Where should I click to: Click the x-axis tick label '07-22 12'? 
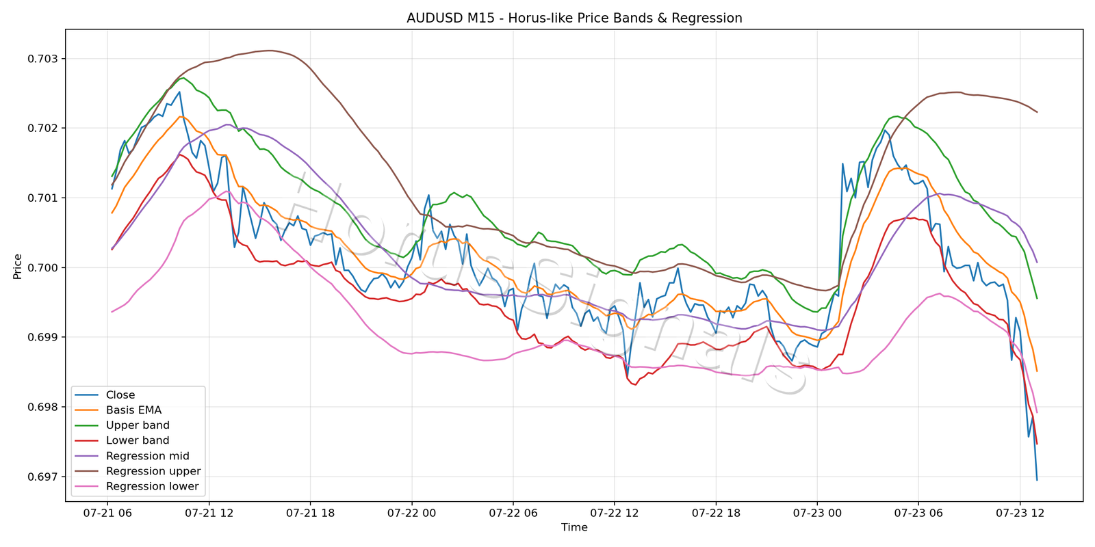click(614, 513)
